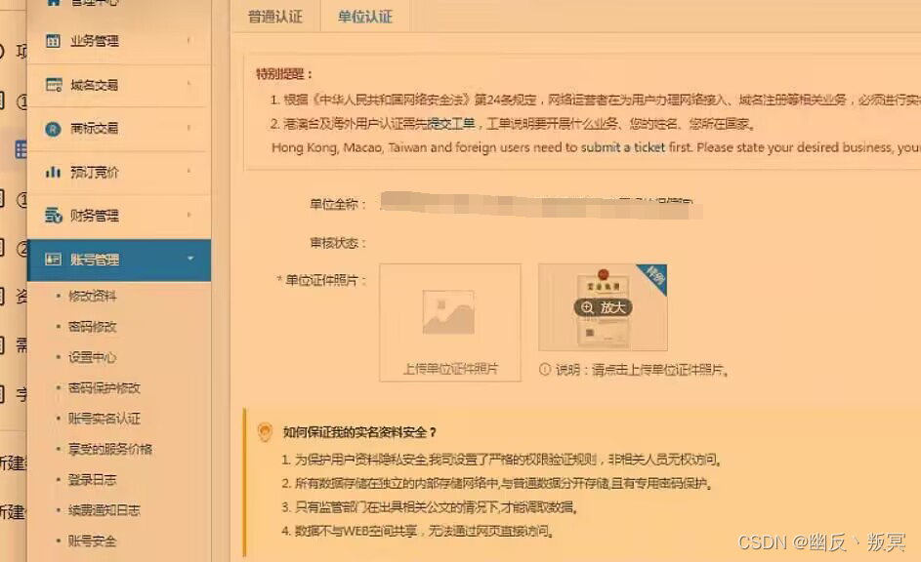This screenshot has height=562, width=921.
Task: Select the 账号管理 menu item
Action: (119, 260)
